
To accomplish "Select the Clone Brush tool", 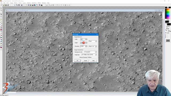I will (1, 28).
